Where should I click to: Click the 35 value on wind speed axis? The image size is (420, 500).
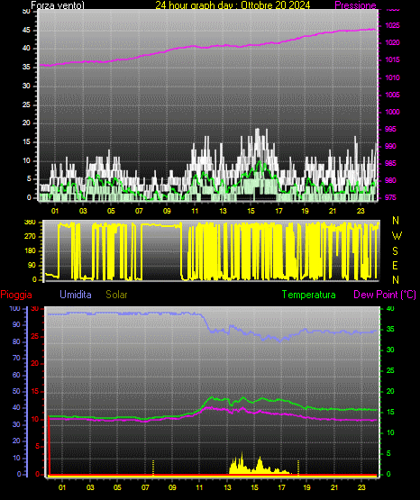point(26,68)
